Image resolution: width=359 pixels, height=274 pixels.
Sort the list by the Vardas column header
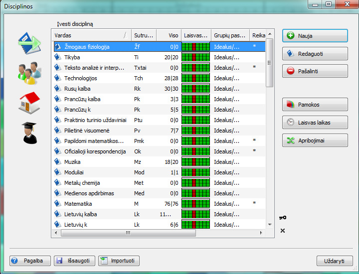click(x=90, y=35)
